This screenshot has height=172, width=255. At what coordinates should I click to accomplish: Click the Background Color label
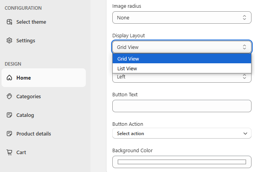click(x=133, y=150)
